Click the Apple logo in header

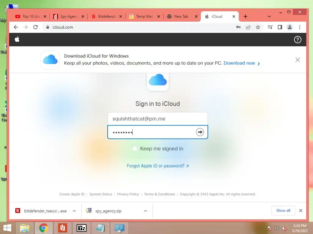(17, 39)
